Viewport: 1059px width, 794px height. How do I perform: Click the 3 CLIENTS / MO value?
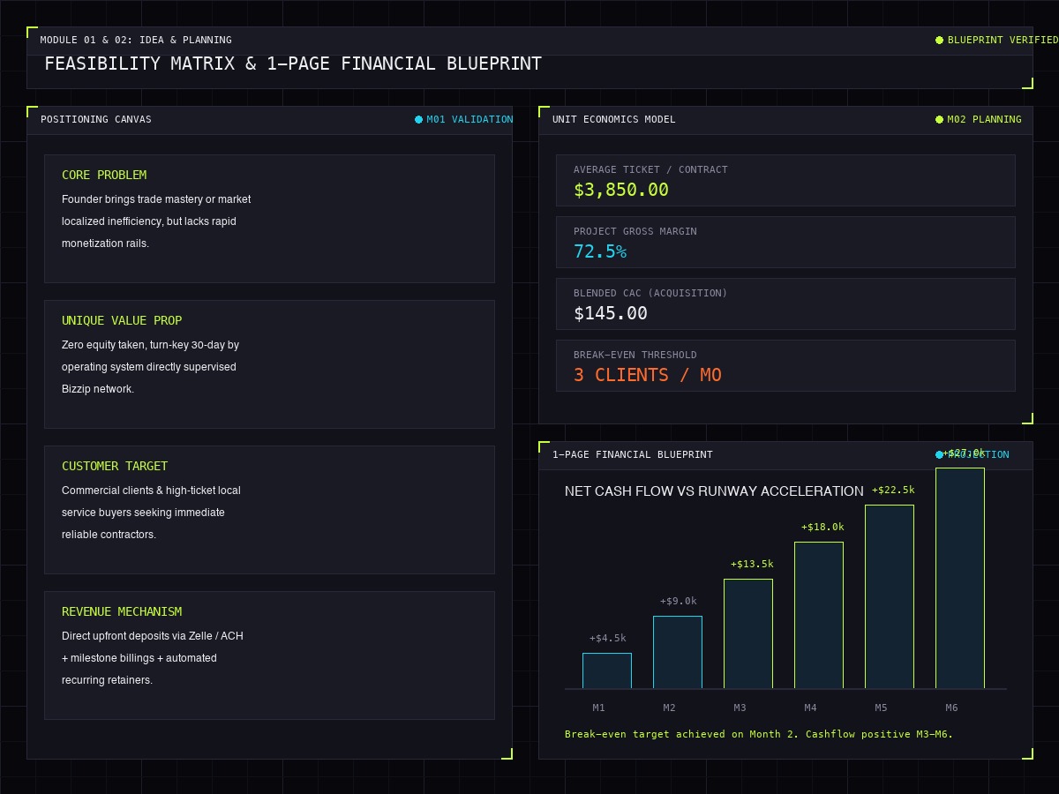[648, 375]
